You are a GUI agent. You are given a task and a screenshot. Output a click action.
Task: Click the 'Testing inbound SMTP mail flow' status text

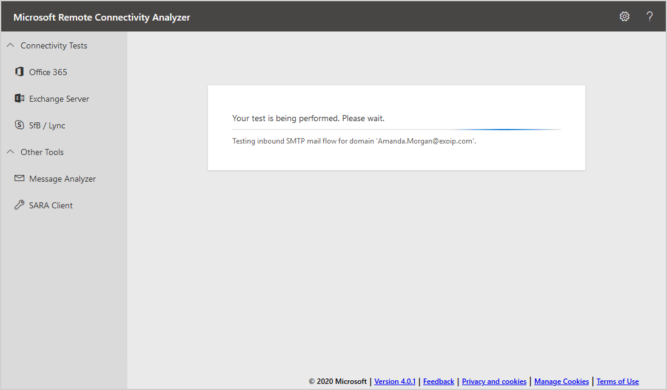[x=354, y=141]
